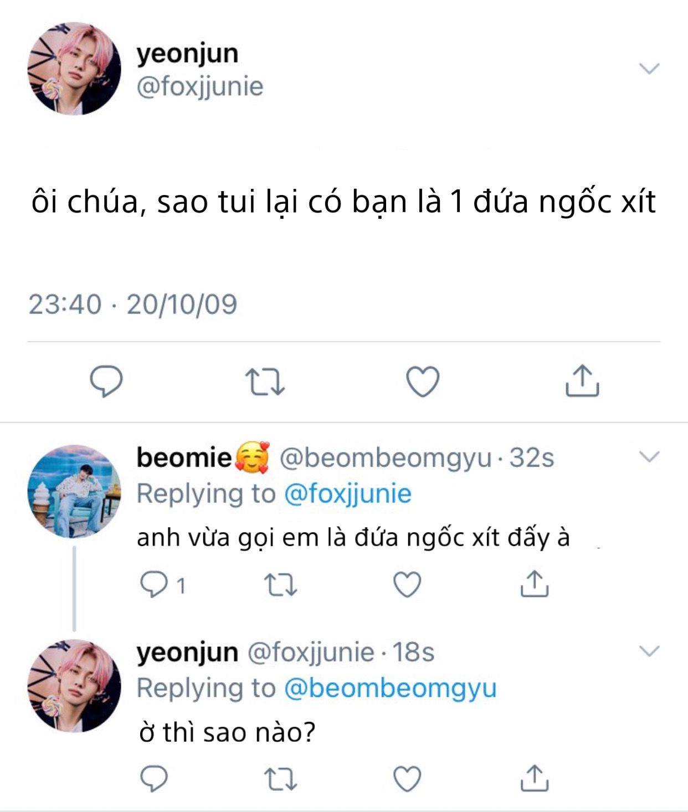Expand options menu for beomie's reply
This screenshot has width=688, height=812.
[649, 457]
